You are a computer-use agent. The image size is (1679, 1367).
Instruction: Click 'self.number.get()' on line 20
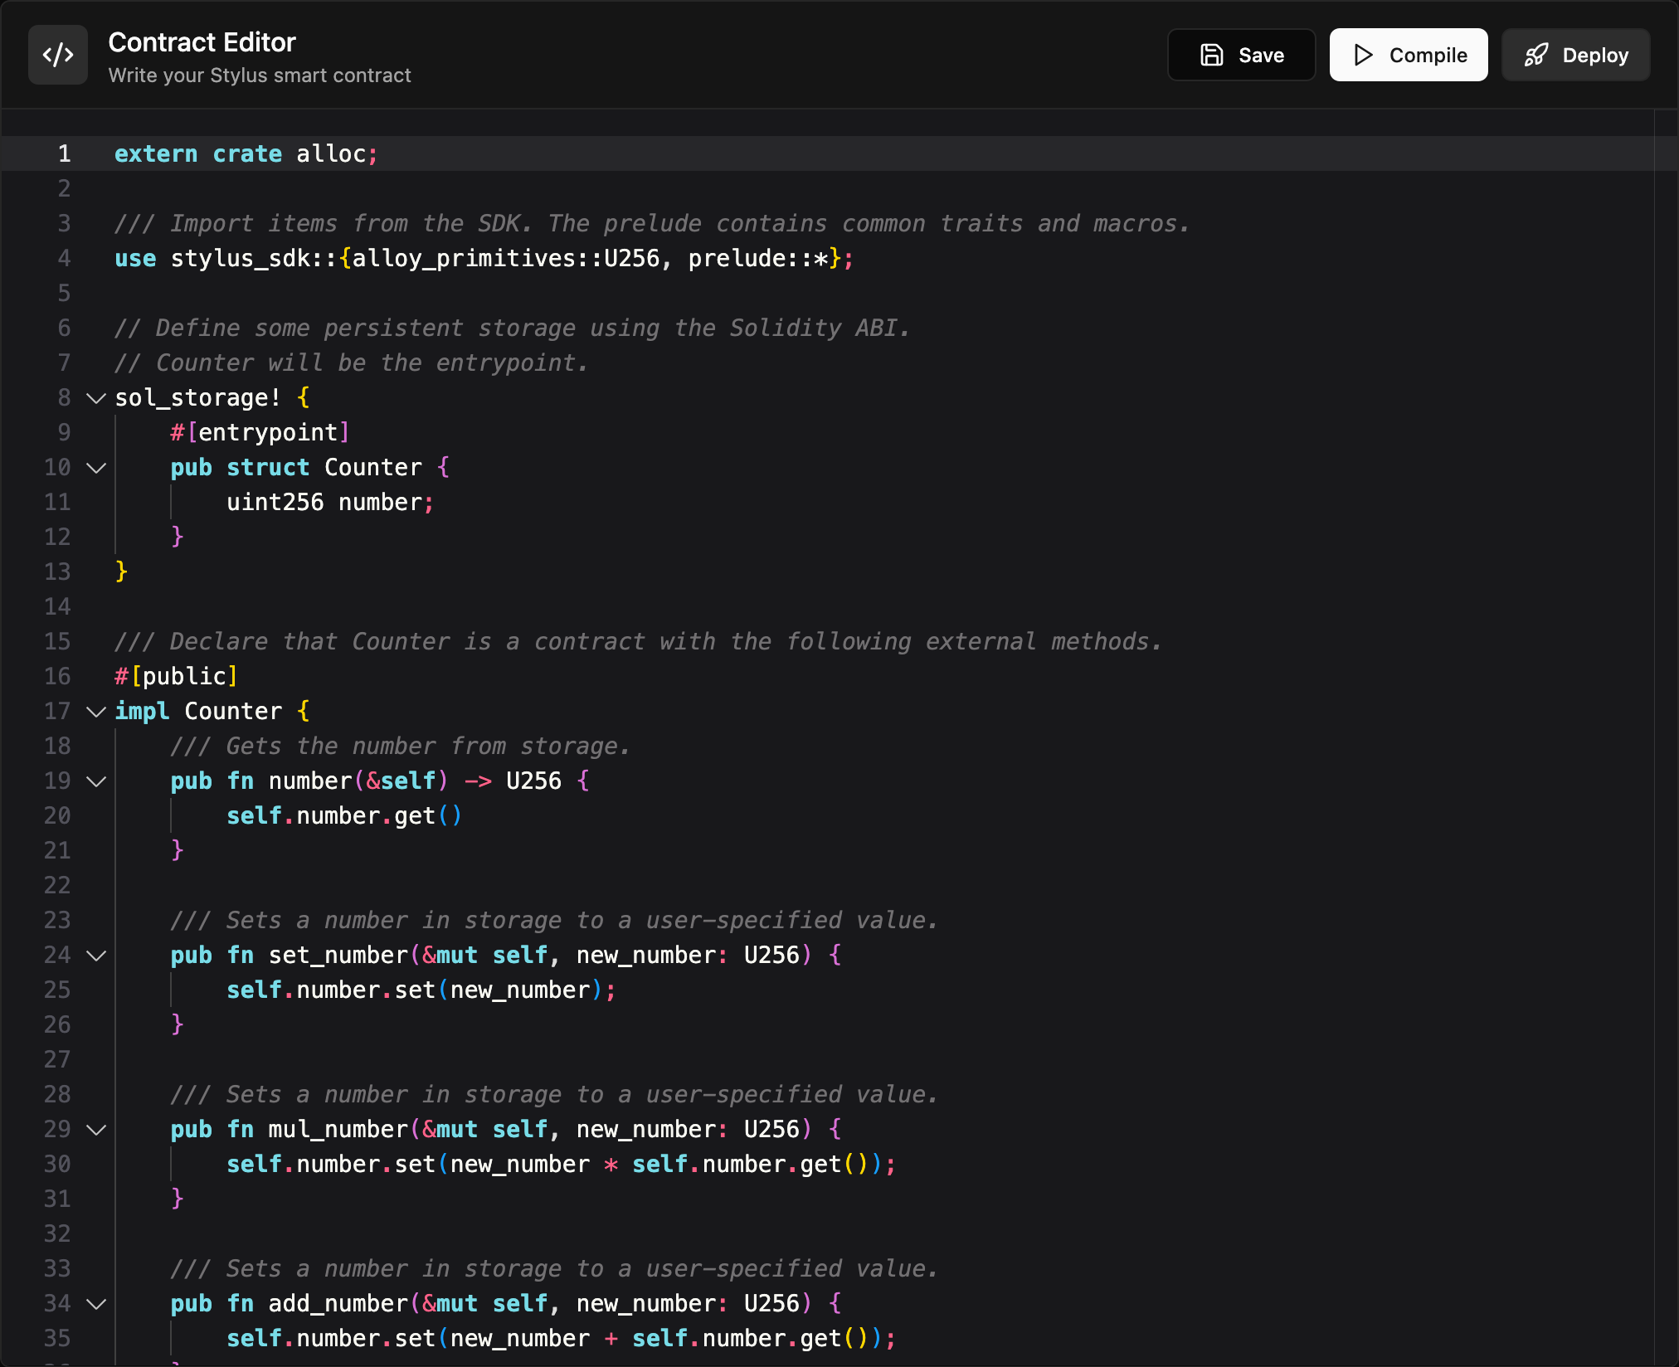click(x=343, y=816)
